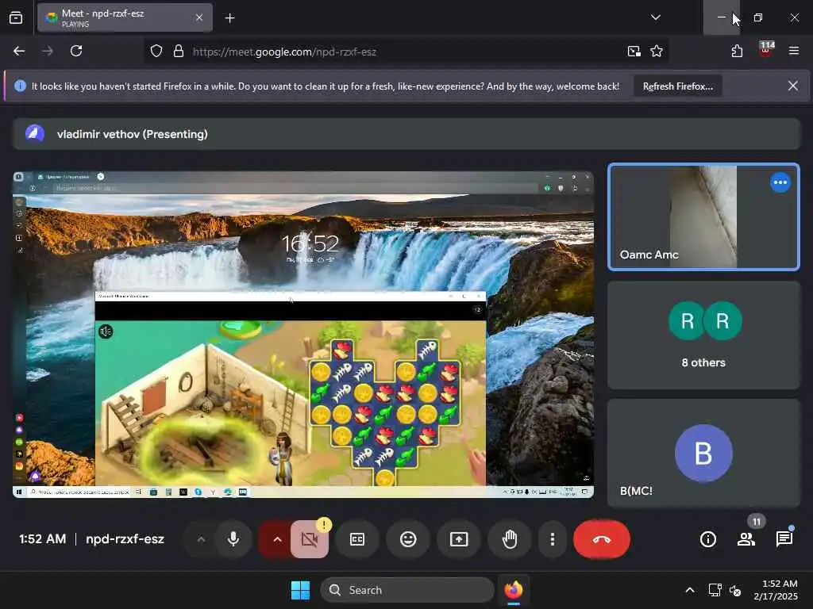Viewport: 813px width, 609px height.
Task: Open meeting details info icon
Action: (x=707, y=539)
